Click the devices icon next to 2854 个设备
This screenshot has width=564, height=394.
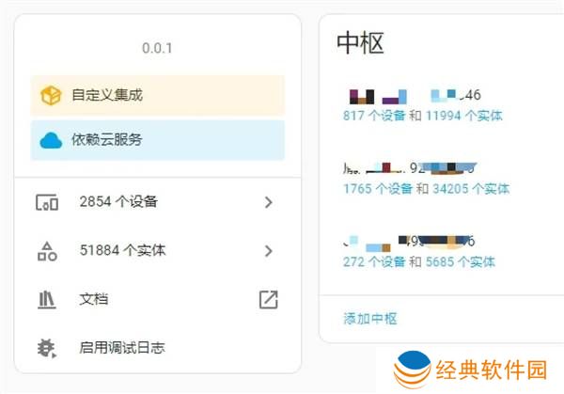click(47, 202)
